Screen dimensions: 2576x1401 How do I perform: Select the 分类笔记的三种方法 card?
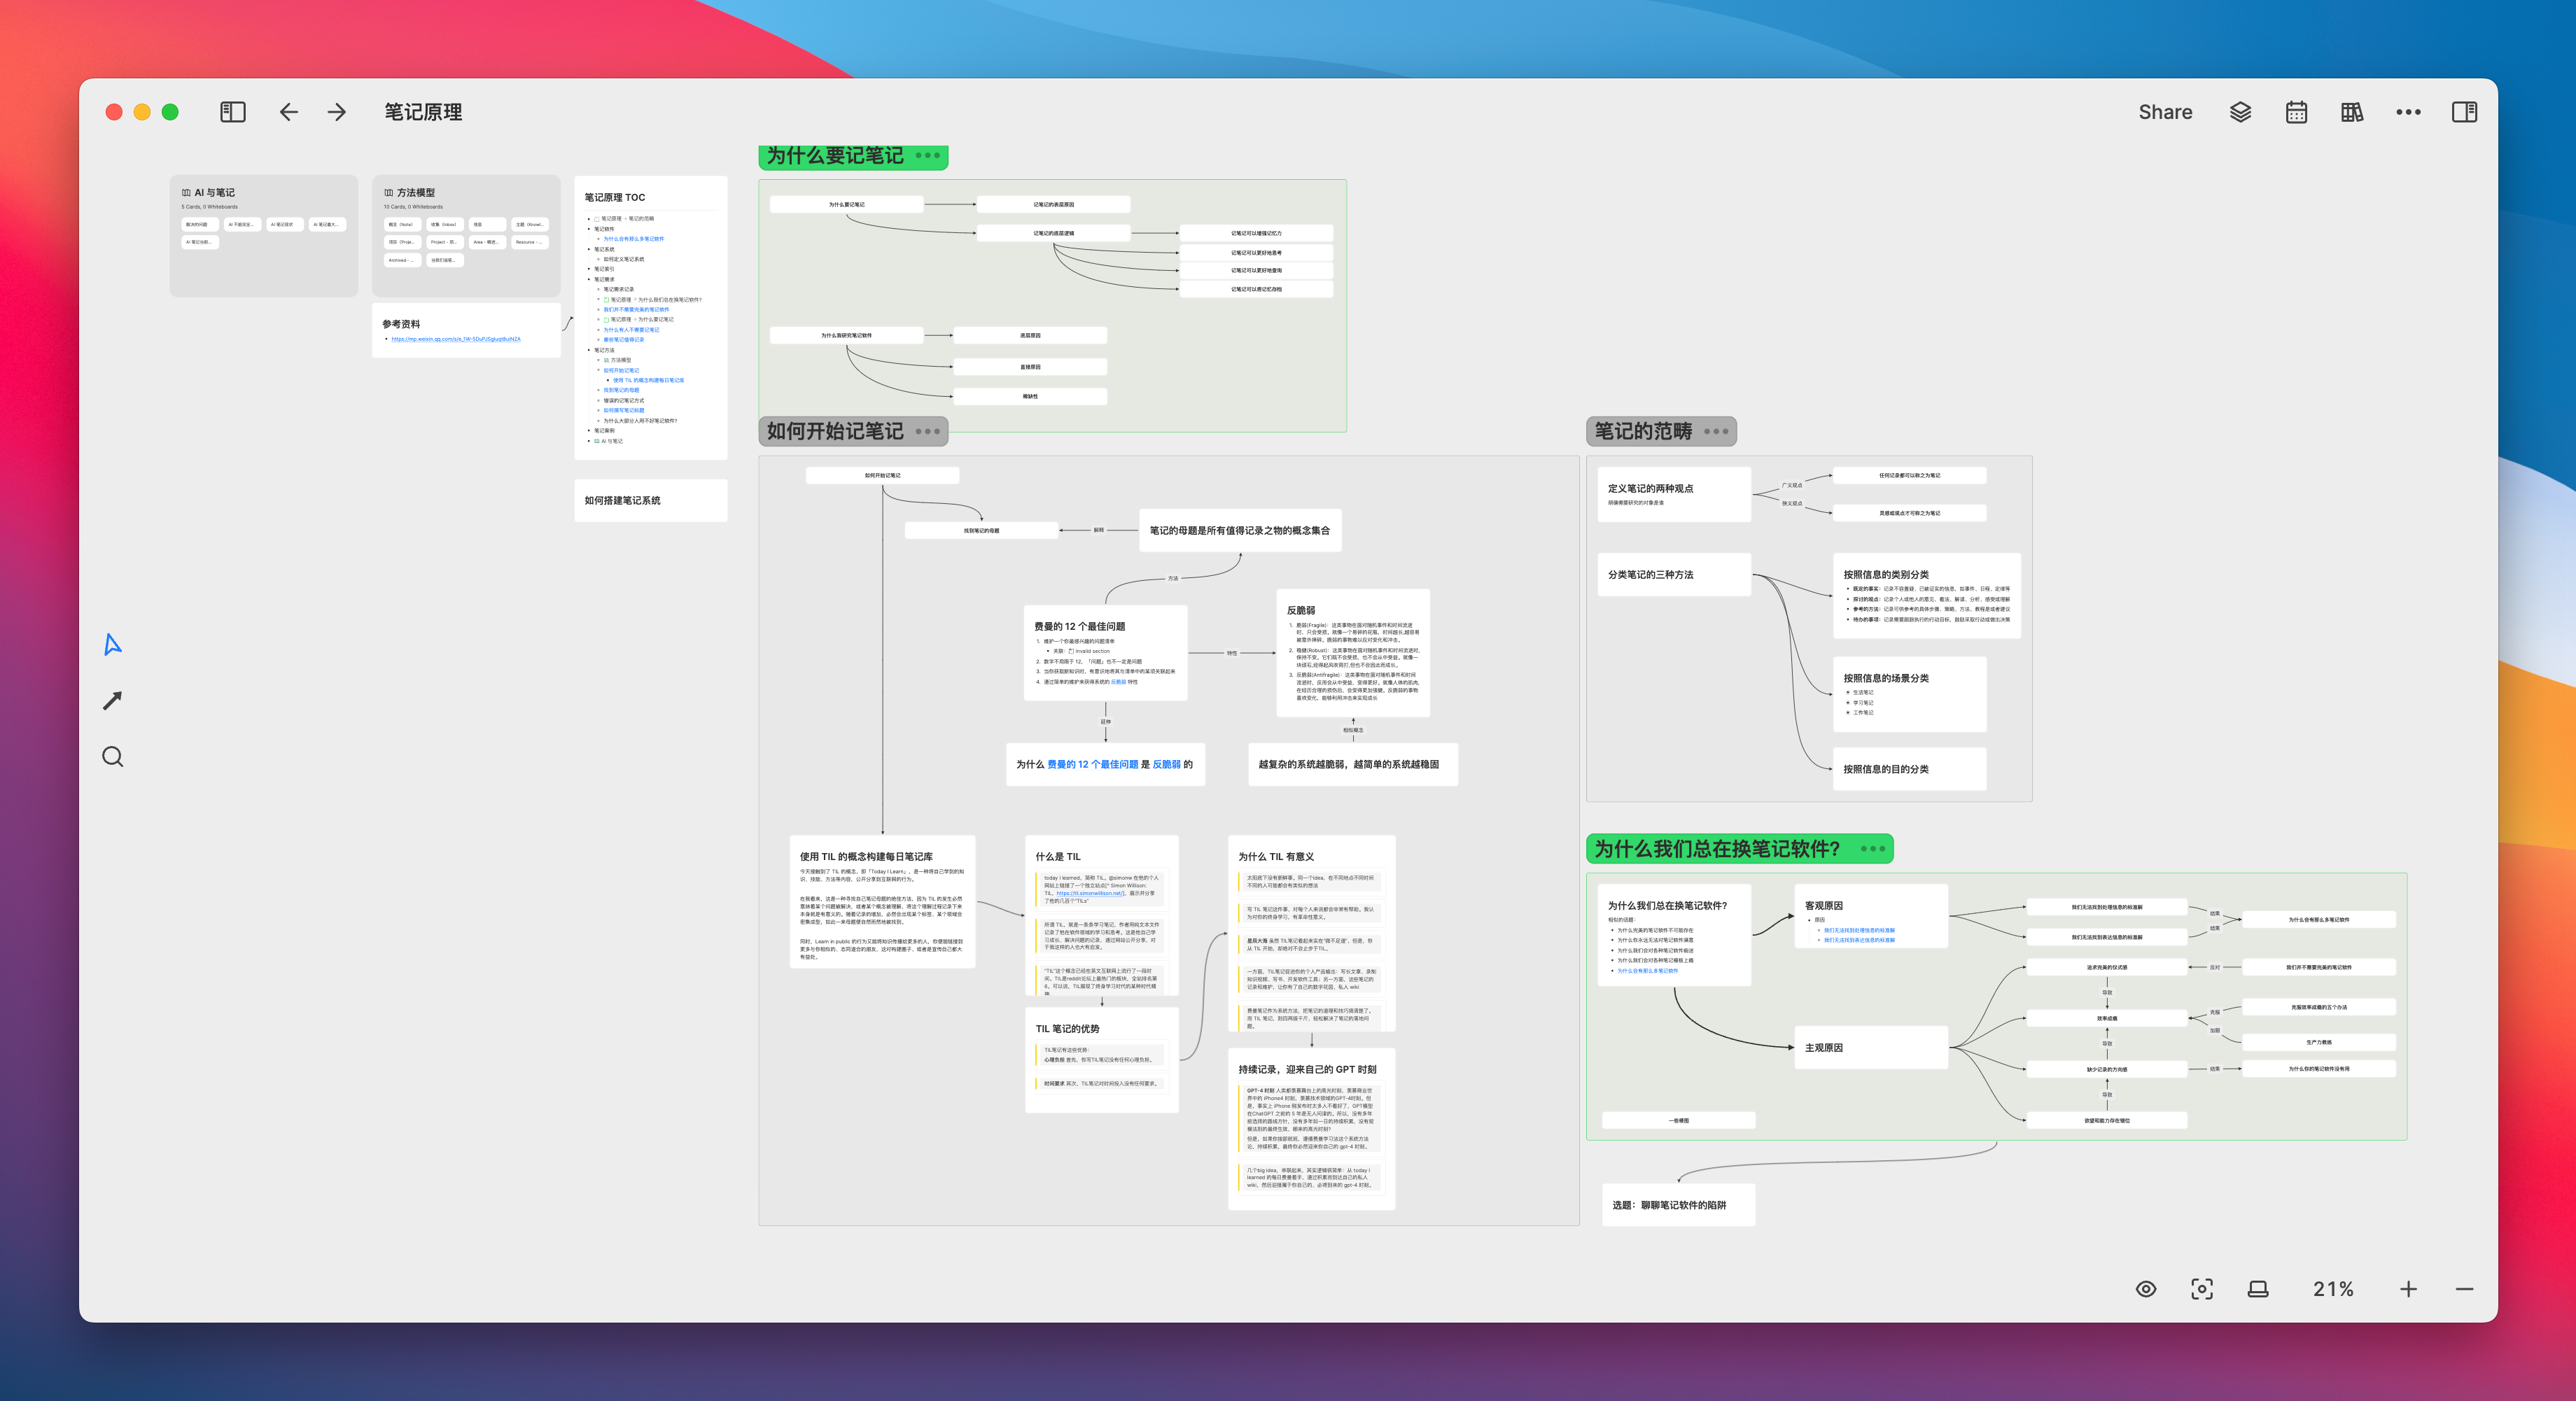(x=1674, y=575)
